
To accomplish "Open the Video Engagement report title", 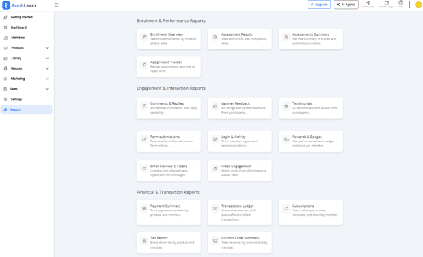I will pyautogui.click(x=236, y=166).
